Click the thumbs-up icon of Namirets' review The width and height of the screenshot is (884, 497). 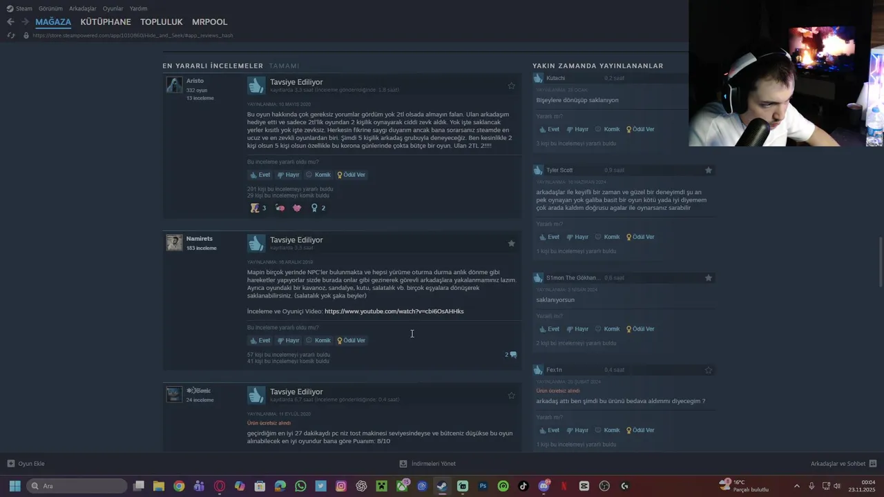(x=256, y=243)
